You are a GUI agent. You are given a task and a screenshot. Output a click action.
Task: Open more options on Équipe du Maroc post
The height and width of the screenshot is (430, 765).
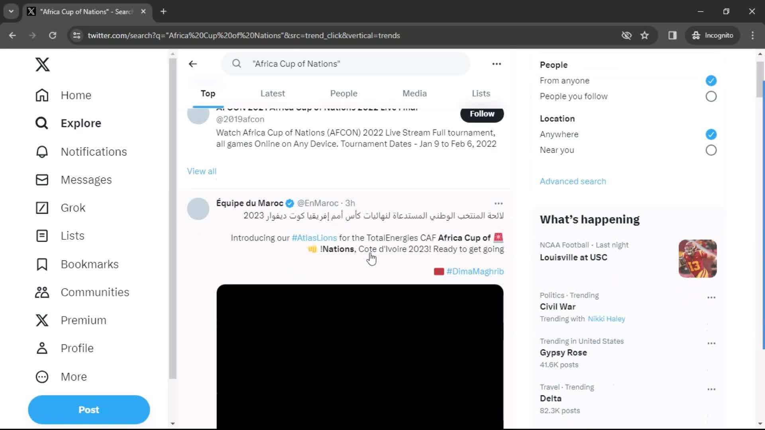click(498, 203)
